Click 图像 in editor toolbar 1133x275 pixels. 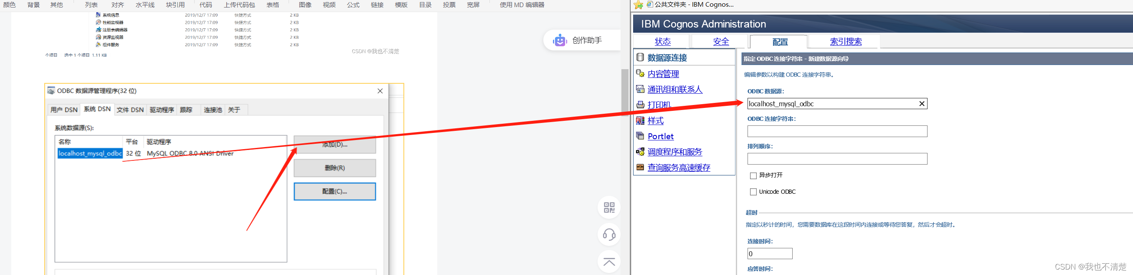point(305,5)
